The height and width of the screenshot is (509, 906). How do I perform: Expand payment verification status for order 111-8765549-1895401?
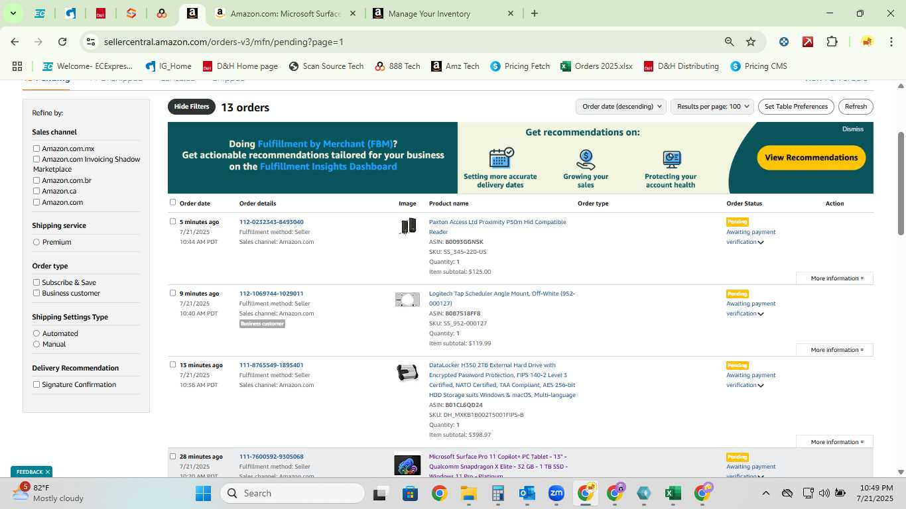click(x=761, y=386)
